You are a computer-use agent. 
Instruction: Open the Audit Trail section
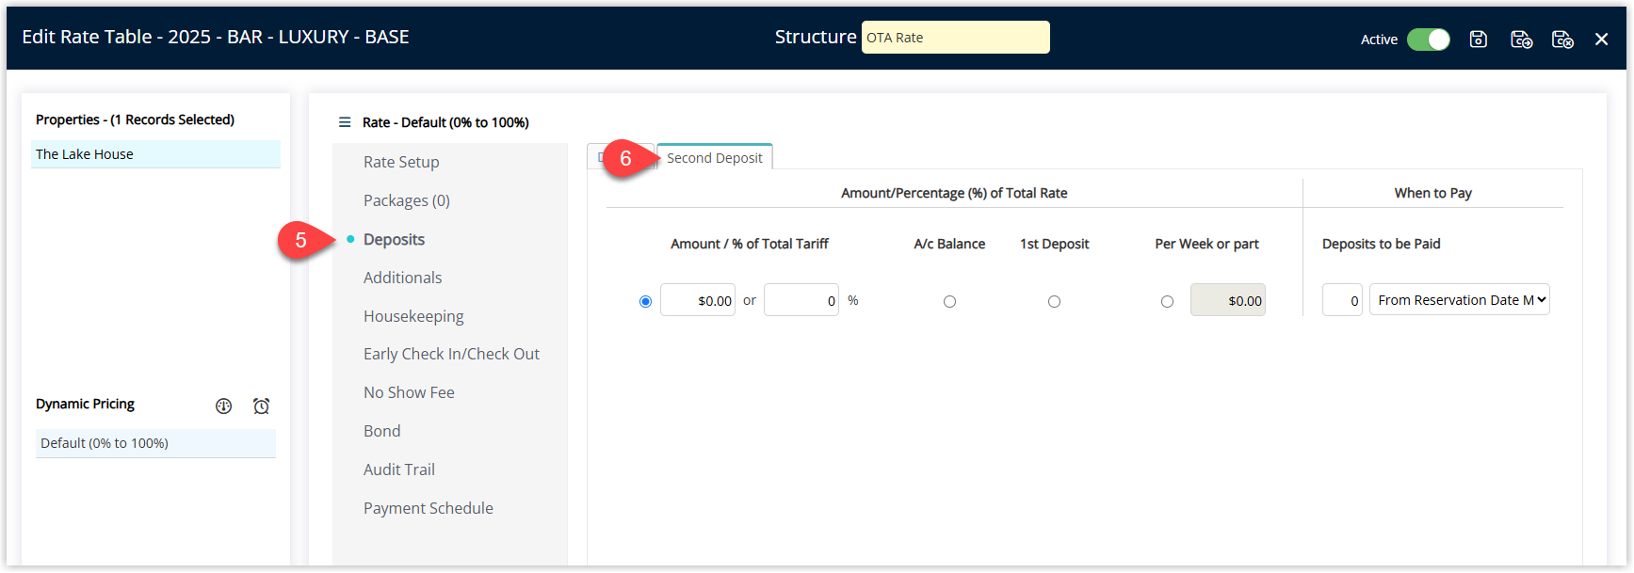coord(399,470)
